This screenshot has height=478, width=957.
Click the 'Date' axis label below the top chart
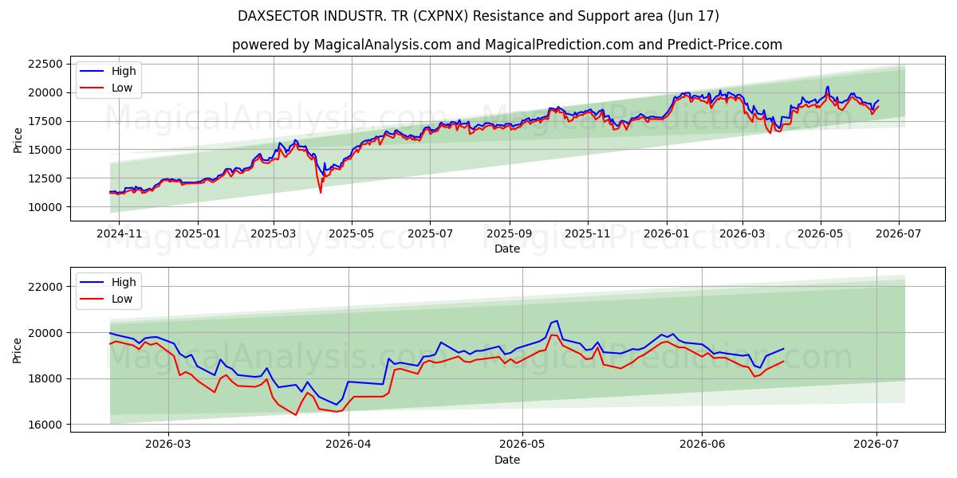click(507, 249)
